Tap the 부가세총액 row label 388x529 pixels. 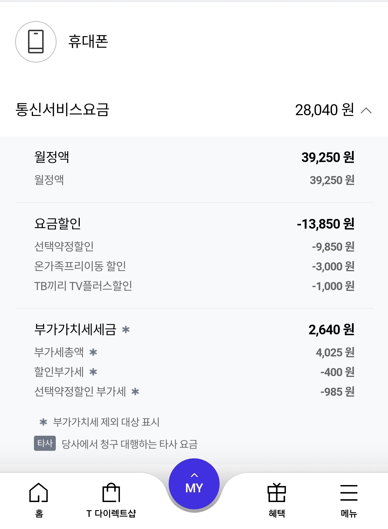pyautogui.click(x=59, y=352)
